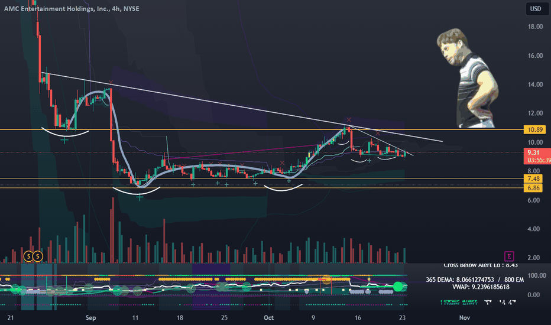Click the second S split marker icon

tap(38, 256)
